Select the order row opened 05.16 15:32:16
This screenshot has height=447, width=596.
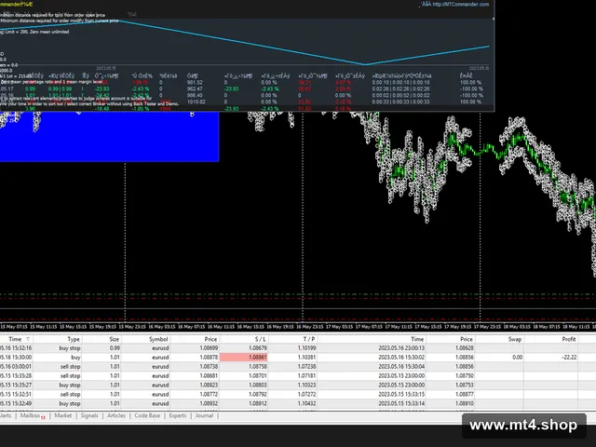click(298, 347)
